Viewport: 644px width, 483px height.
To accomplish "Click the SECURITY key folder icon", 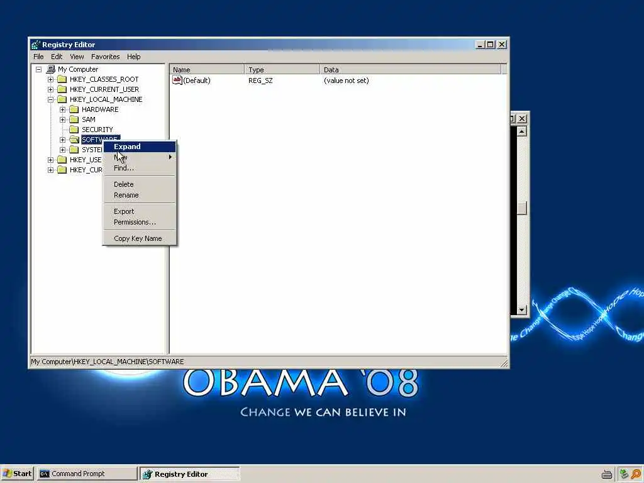I will pyautogui.click(x=74, y=130).
